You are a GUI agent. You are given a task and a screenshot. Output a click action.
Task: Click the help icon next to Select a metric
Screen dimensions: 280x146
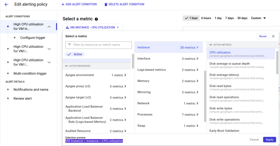96,19
